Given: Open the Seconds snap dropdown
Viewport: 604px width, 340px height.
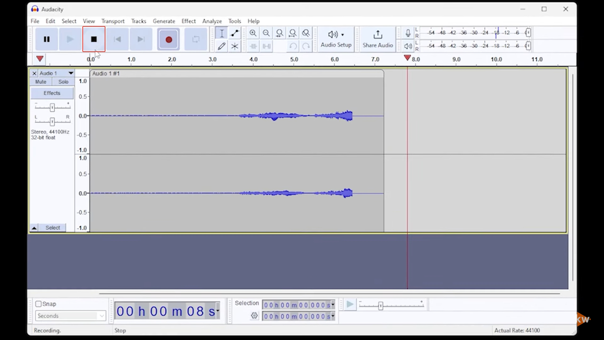Looking at the screenshot, I should point(70,316).
